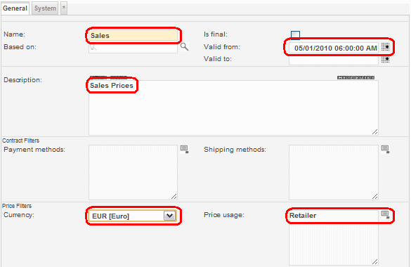This screenshot has height=267, width=411.
Task: Toggle the Is final checkbox
Action: 295,35
